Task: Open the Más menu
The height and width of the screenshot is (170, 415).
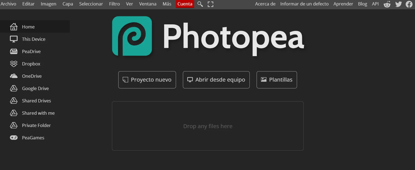Action: [167, 4]
